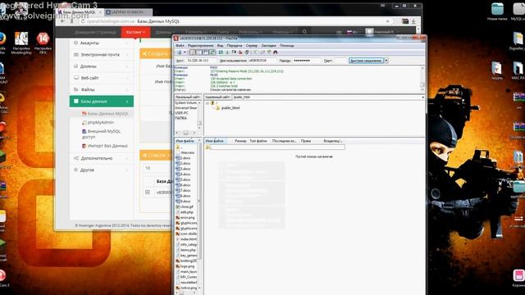Click the Порт input field
Image resolution: width=525 pixels, height=295 pixels.
[x=340, y=61]
